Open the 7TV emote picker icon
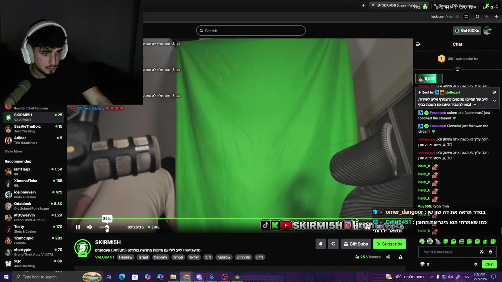The height and width of the screenshot is (282, 502). pos(482,252)
